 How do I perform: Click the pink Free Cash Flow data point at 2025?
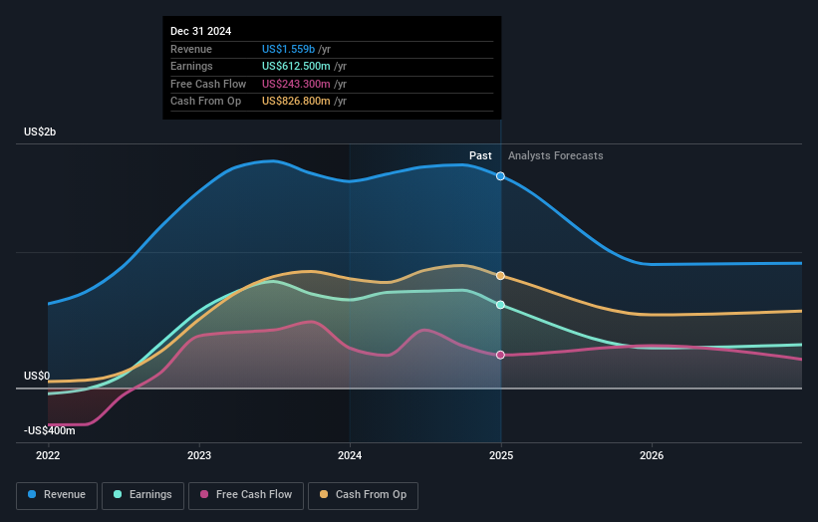coord(500,355)
